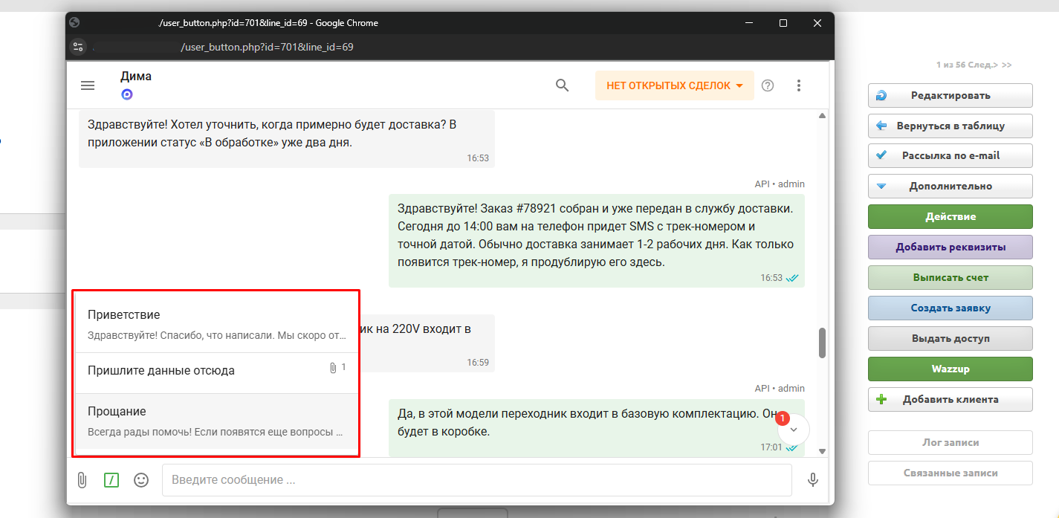Image resolution: width=1059 pixels, height=518 pixels.
Task: Toggle the slash quick-replies template button
Action: coord(111,480)
